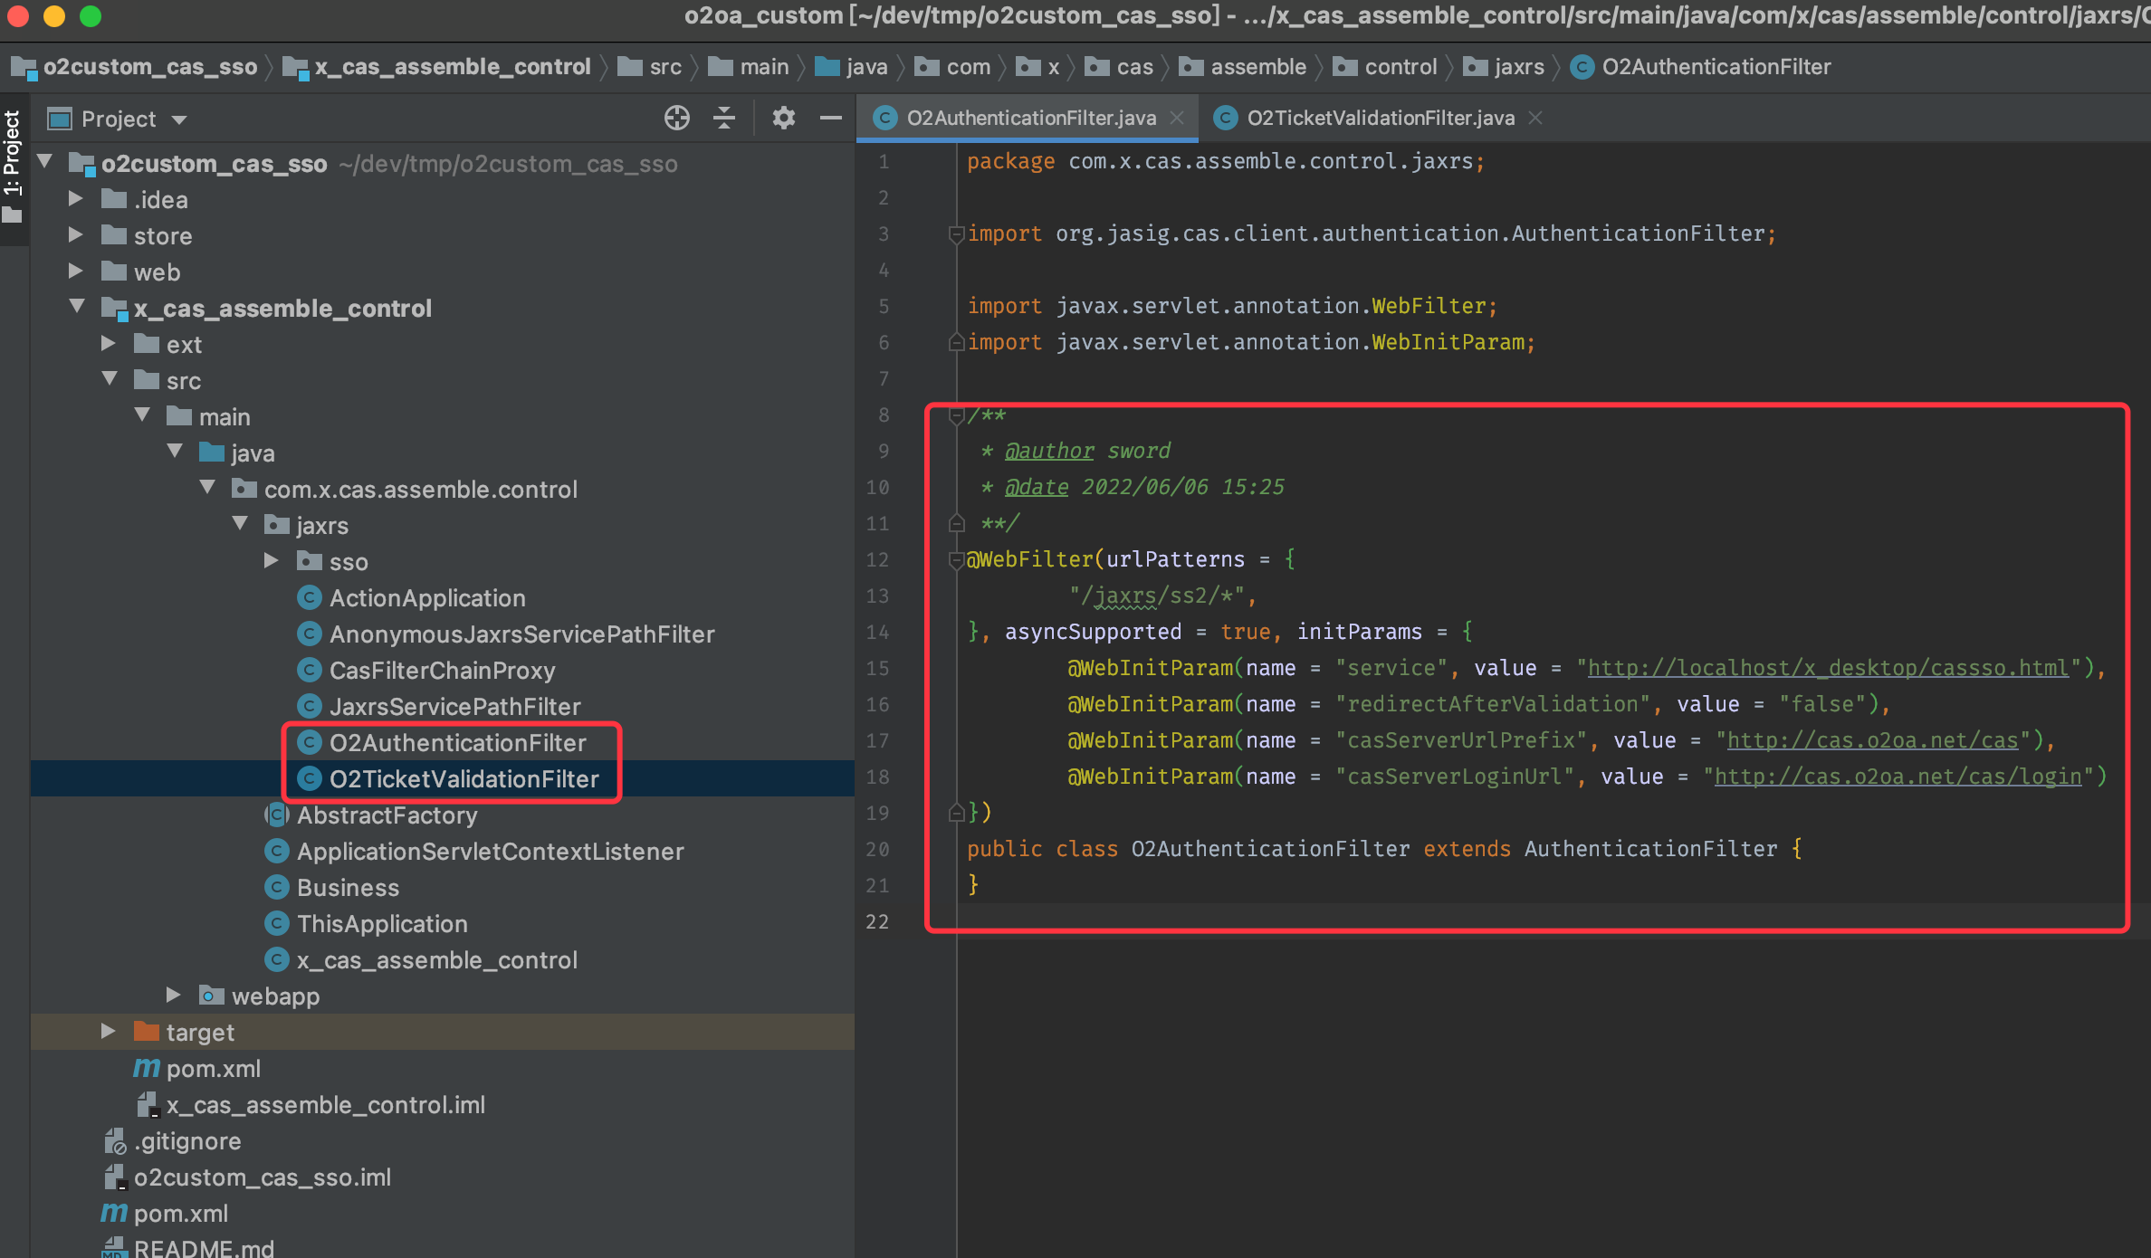Expand the target folder
Image resolution: width=2151 pixels, height=1258 pixels.
click(x=108, y=1031)
